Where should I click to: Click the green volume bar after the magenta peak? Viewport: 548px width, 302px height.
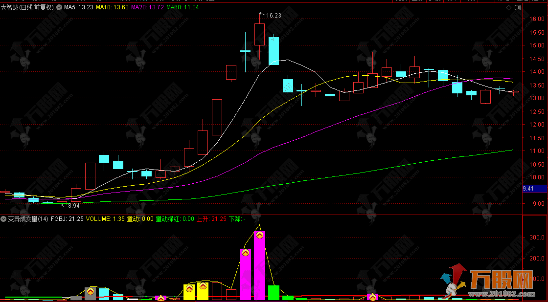click(274, 293)
